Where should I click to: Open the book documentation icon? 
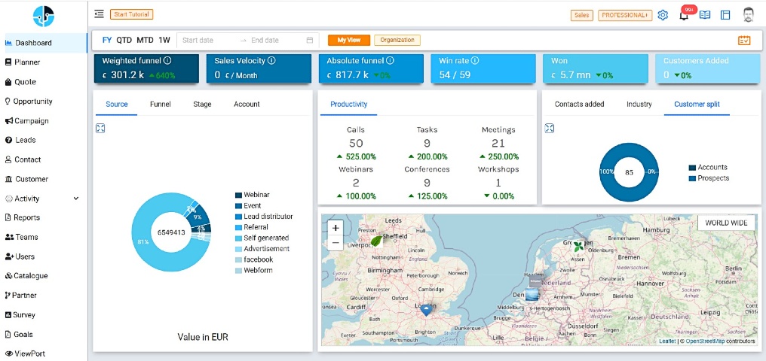pyautogui.click(x=704, y=15)
